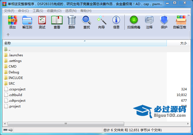Select the CMD folder
This screenshot has height=135, width=193.
(x=10, y=66)
